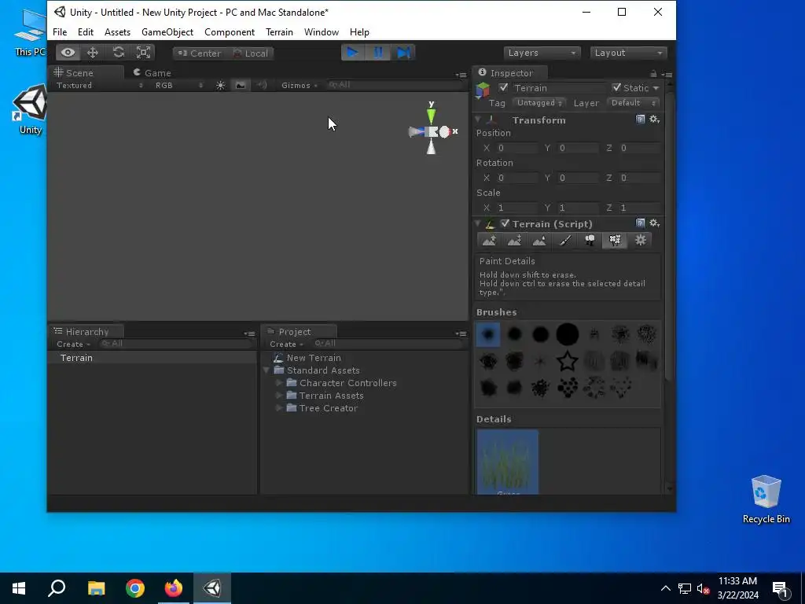This screenshot has width=805, height=604.
Task: Click the scene gizmo Y axis cone
Action: (x=432, y=116)
